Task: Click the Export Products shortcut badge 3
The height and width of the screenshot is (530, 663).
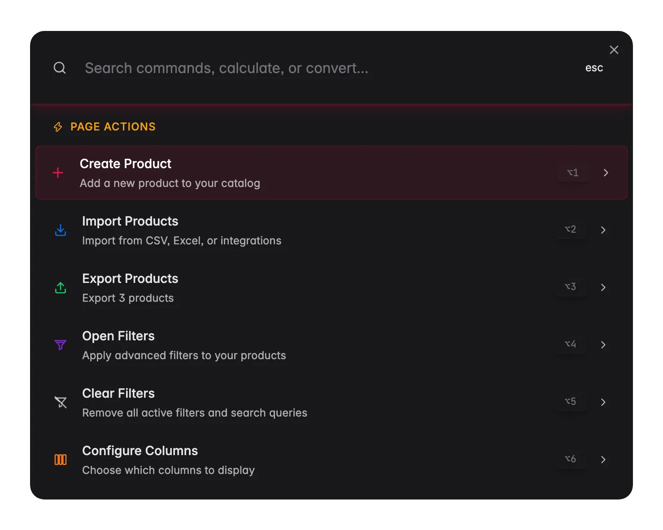Action: (571, 287)
